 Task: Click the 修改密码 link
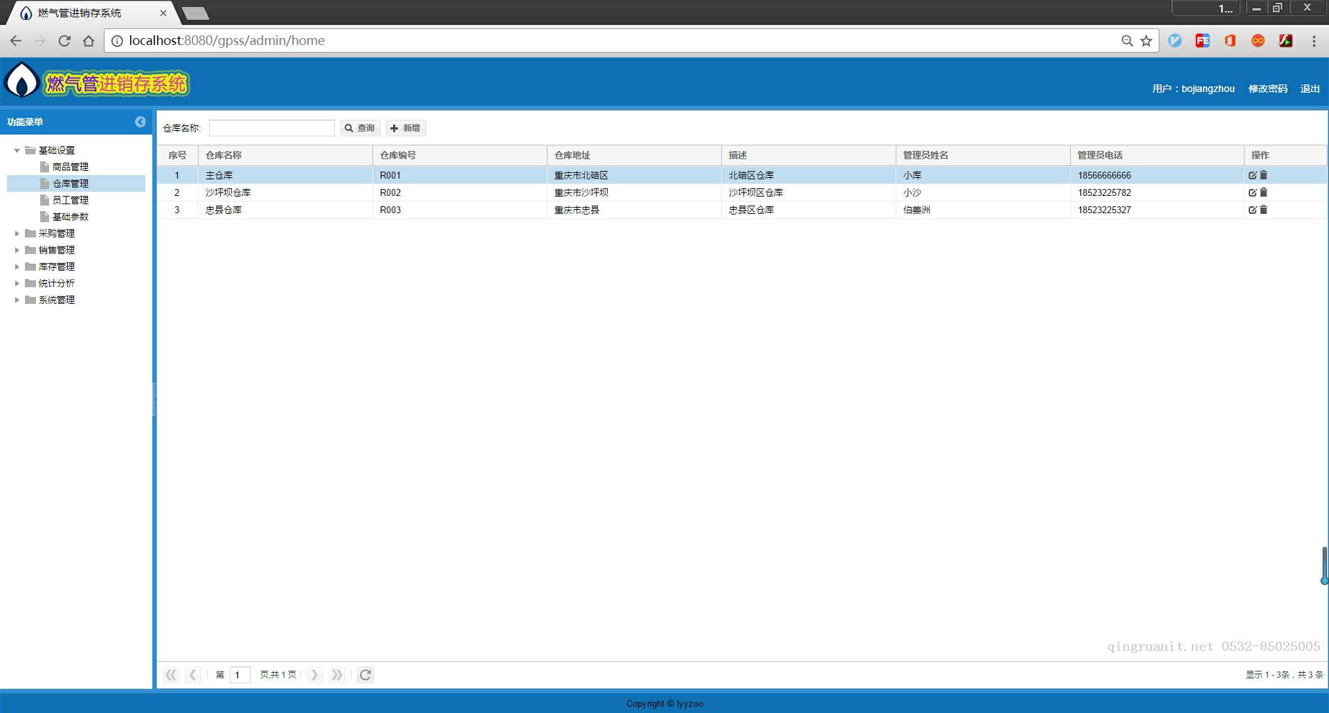pos(1267,89)
